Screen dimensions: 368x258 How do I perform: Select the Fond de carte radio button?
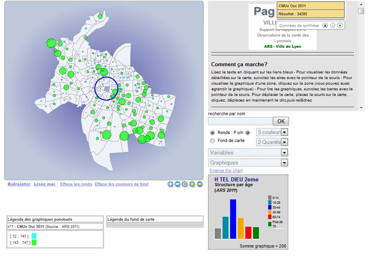tap(212, 141)
